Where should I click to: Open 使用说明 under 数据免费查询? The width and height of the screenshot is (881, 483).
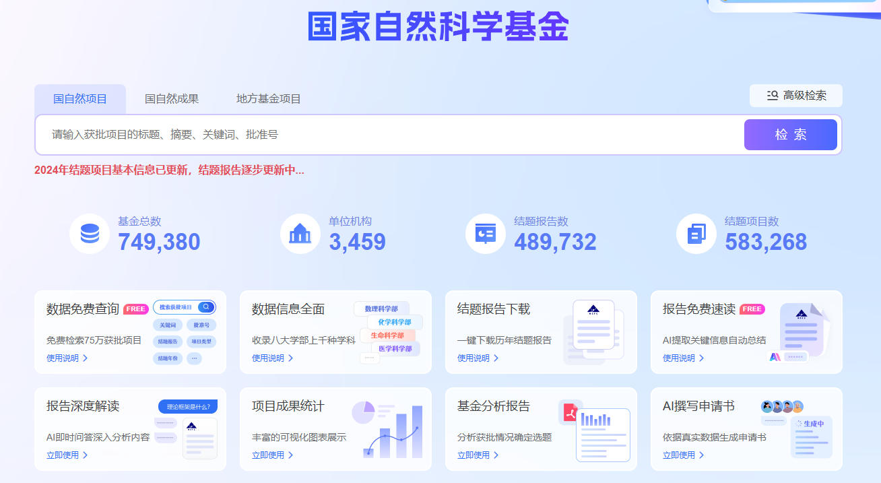(x=67, y=358)
